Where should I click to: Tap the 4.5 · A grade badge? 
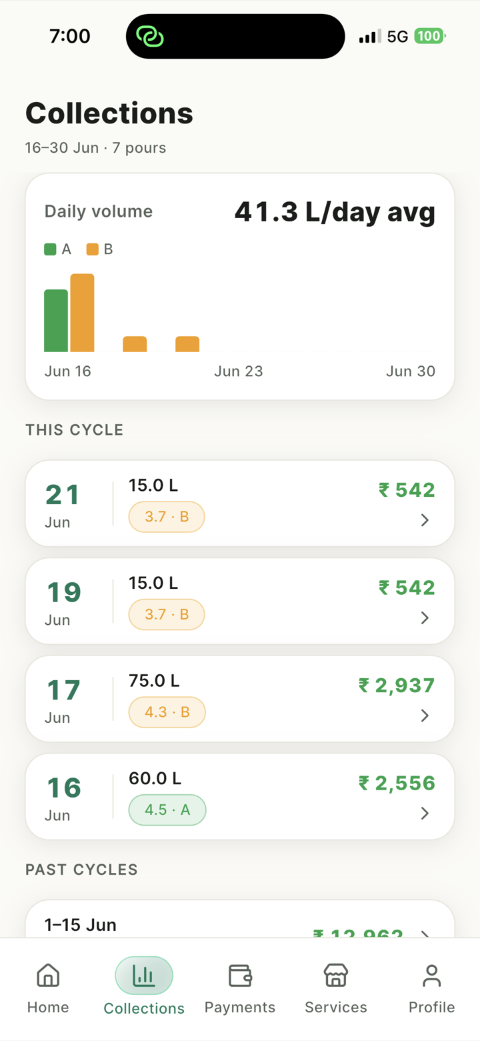167,810
